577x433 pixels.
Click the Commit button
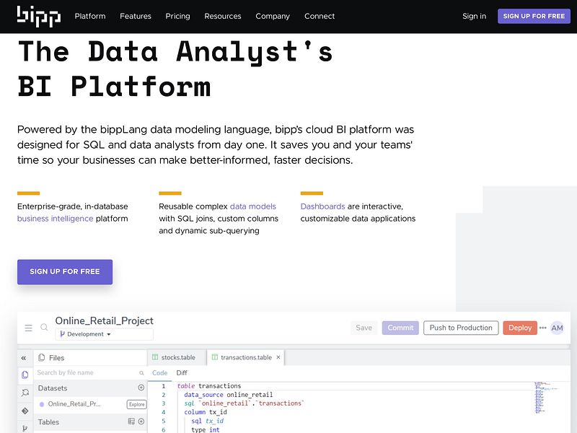pos(400,328)
